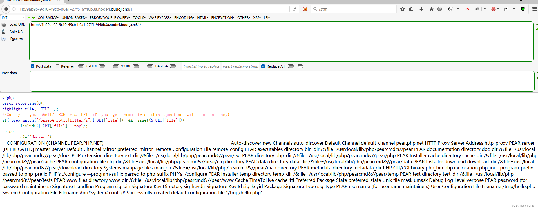
Task: Open the green W shield extension
Action: coord(523,9)
